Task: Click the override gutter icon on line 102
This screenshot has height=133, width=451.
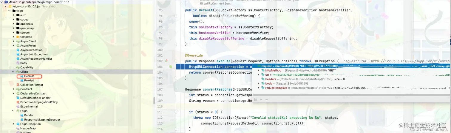Action: (166, 61)
